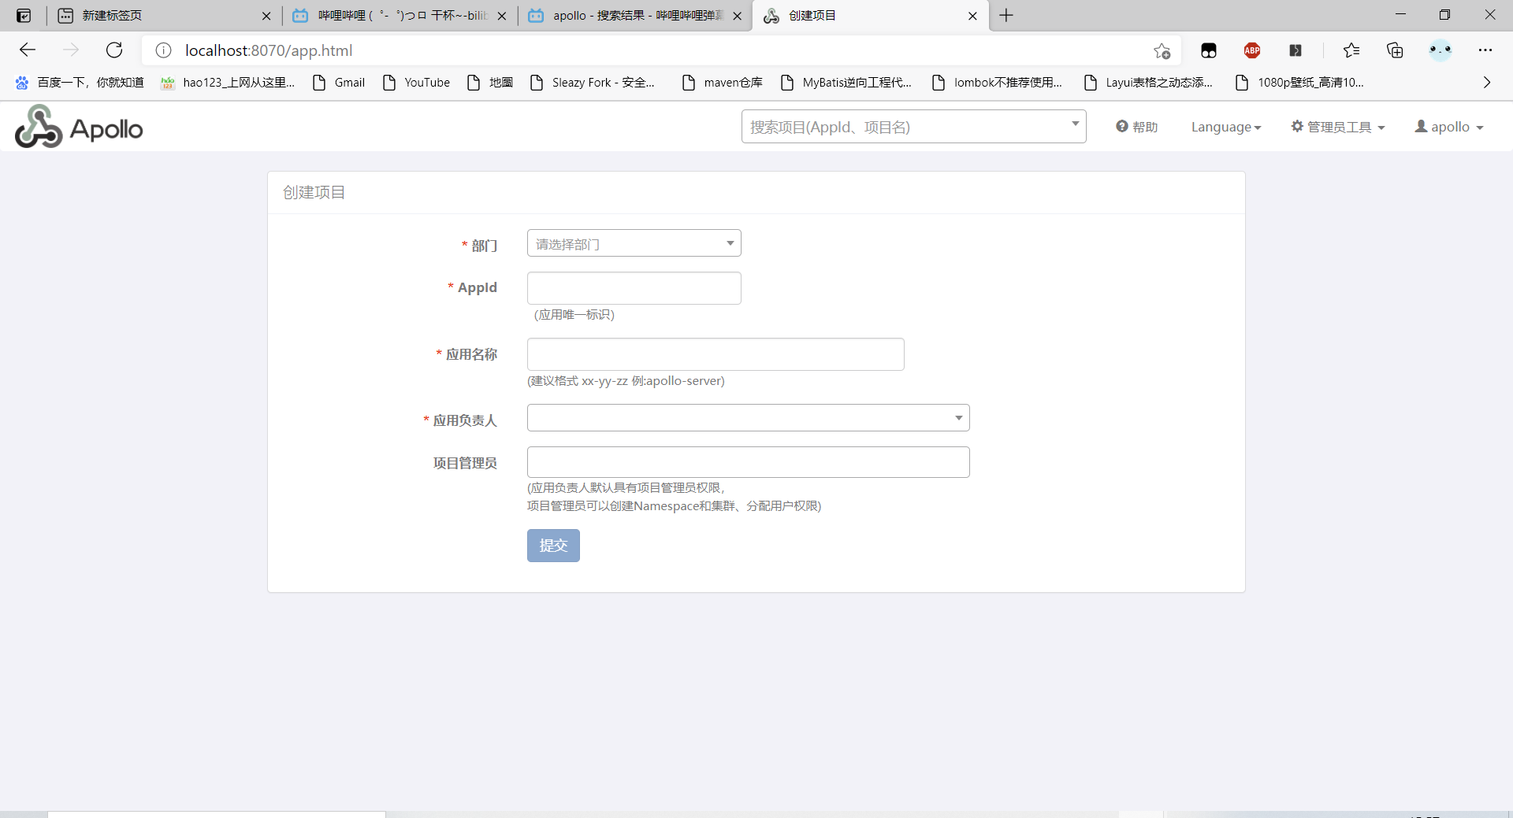Open the Language dropdown menu
This screenshot has width=1513, height=818.
[x=1225, y=127]
